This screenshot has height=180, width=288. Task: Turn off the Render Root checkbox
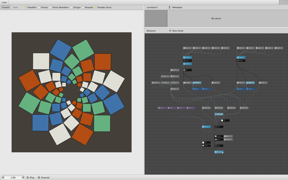click(x=96, y=7)
